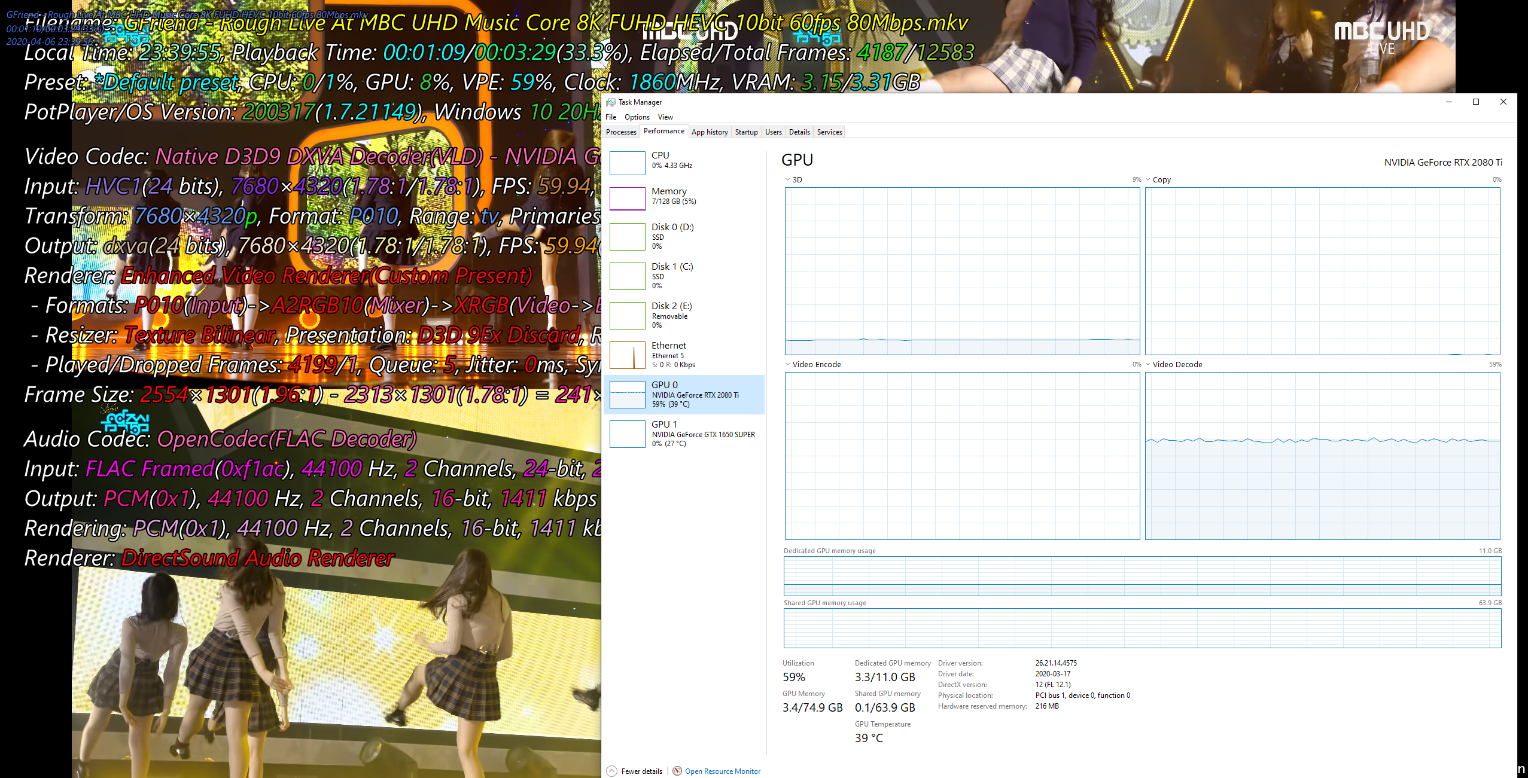
Task: Switch to the Services tab
Action: [x=829, y=132]
